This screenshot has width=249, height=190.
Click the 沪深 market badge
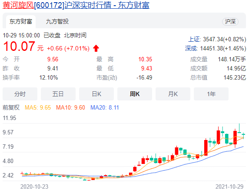point(230,22)
